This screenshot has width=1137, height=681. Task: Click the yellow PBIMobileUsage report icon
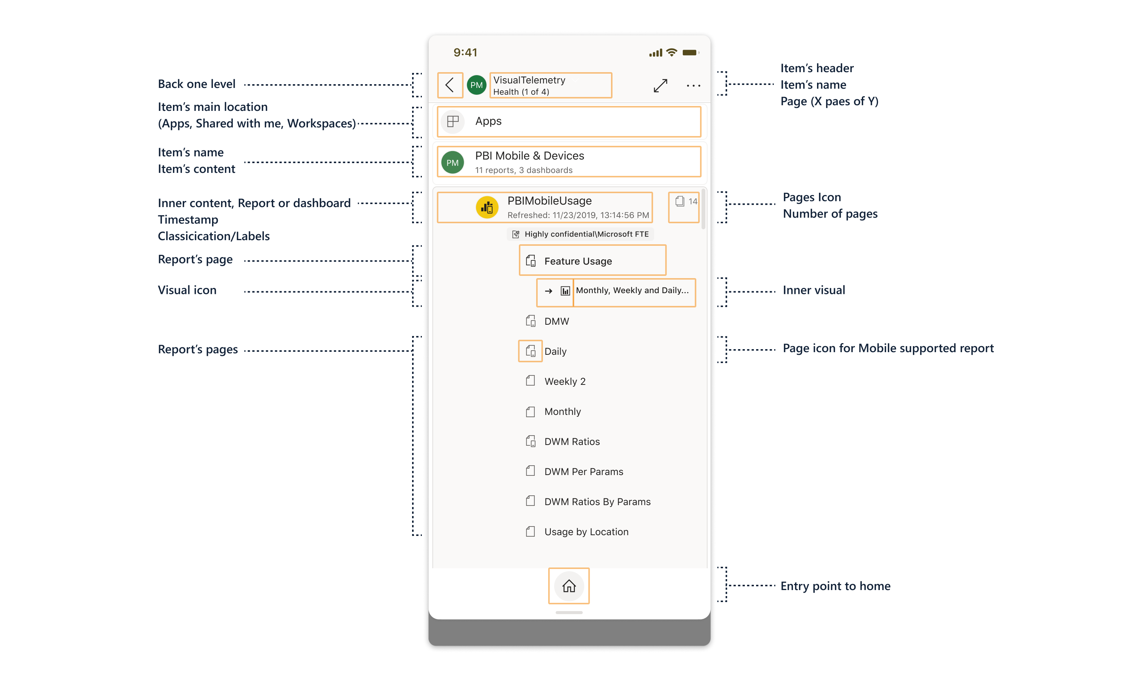(487, 207)
